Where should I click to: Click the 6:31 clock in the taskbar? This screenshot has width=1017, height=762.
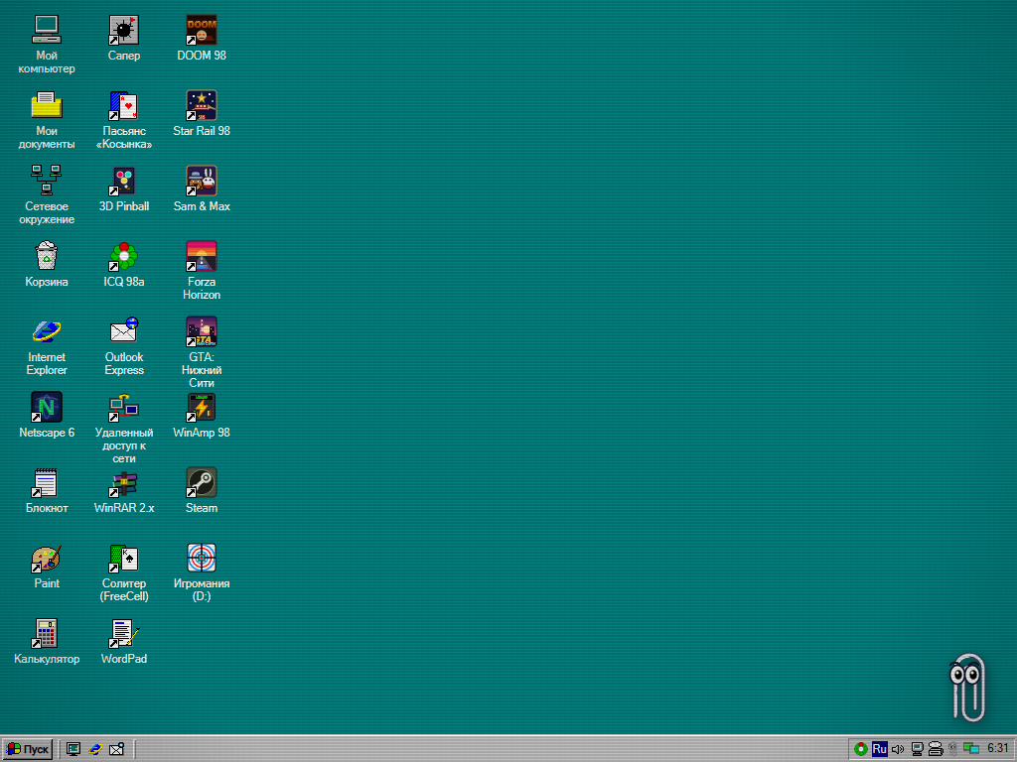997,748
